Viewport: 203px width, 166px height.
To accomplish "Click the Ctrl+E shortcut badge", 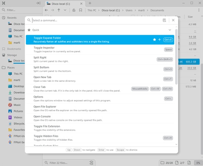I will pyautogui.click(x=168, y=40).
